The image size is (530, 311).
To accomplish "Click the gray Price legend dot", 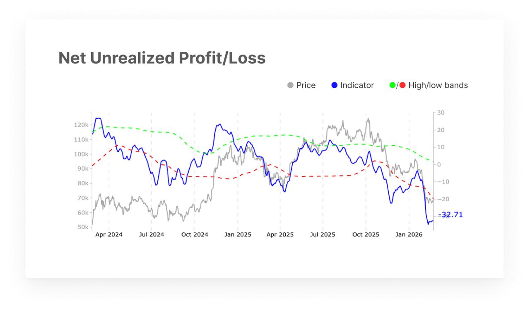I will click(x=290, y=85).
